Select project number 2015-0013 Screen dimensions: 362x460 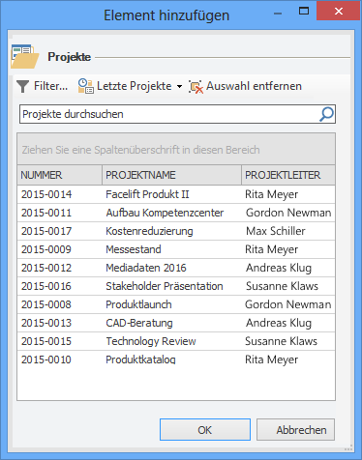[x=46, y=323]
